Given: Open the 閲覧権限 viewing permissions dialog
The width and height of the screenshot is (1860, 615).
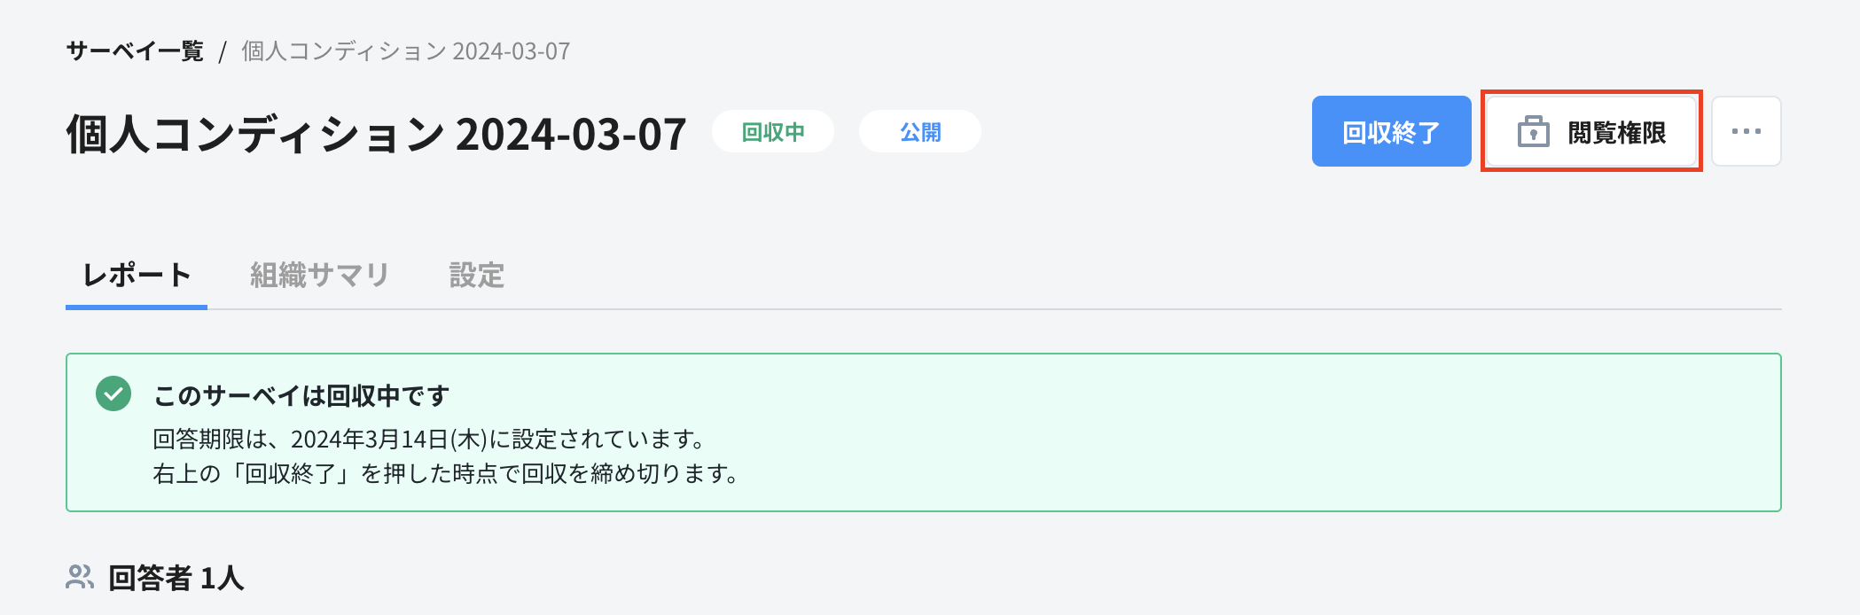Looking at the screenshot, I should tap(1591, 131).
